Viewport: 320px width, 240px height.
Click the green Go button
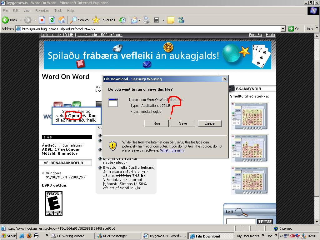point(294,29)
